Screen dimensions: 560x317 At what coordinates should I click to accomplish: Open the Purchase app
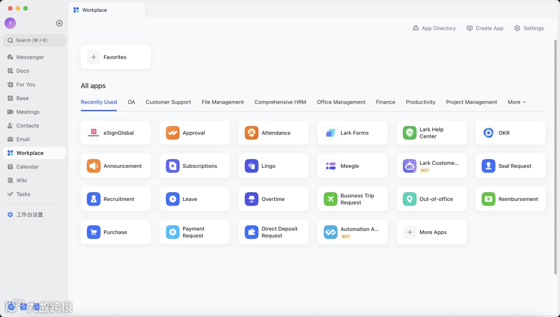pos(115,232)
